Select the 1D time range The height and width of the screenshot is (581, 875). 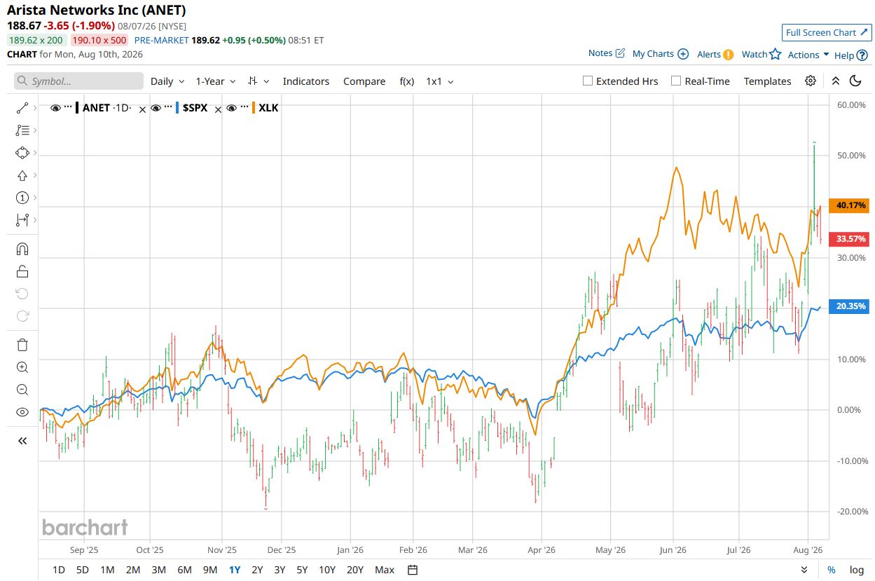tap(59, 570)
